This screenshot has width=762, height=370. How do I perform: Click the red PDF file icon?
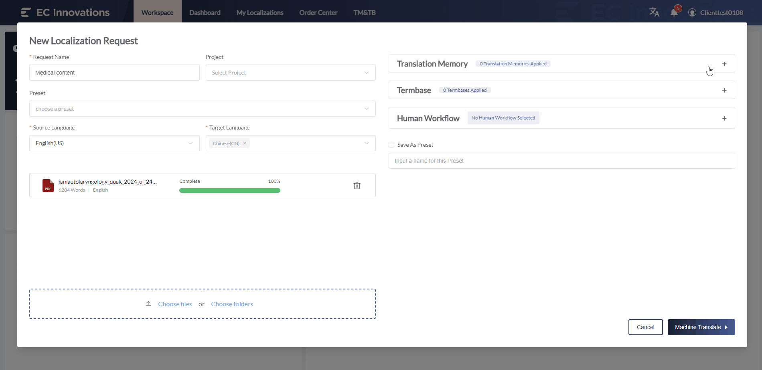[x=48, y=186]
